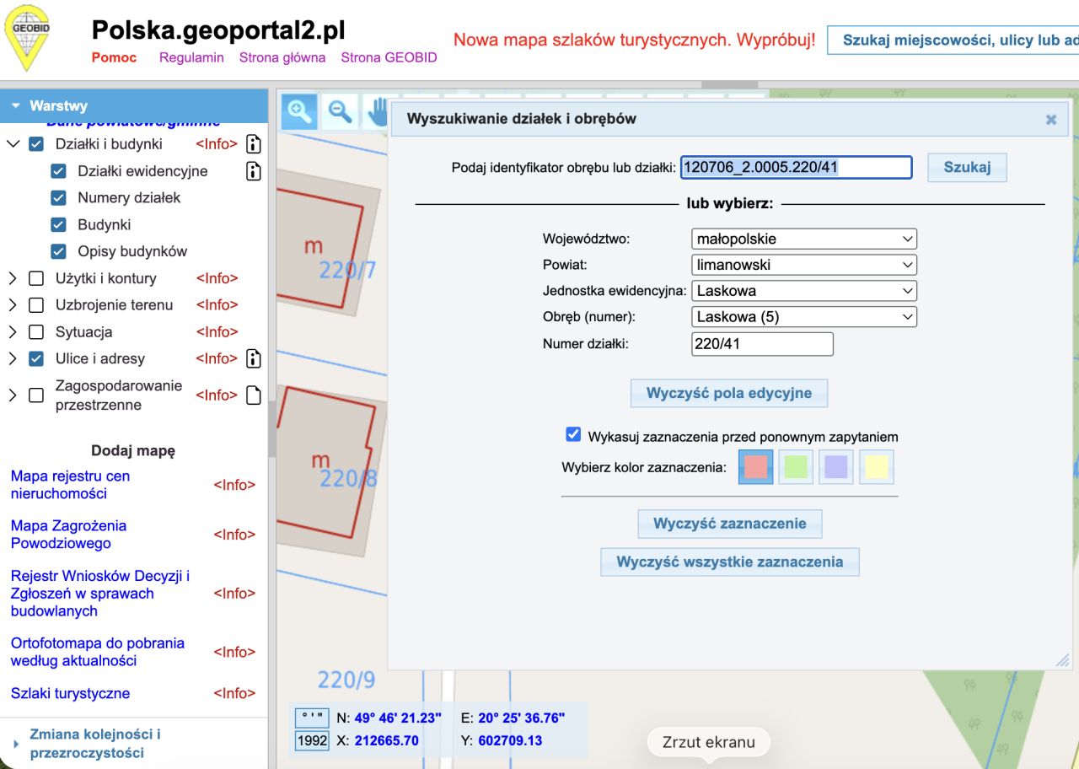Expand the Uzbrojenie terenu node
1079x769 pixels.
pyautogui.click(x=13, y=305)
